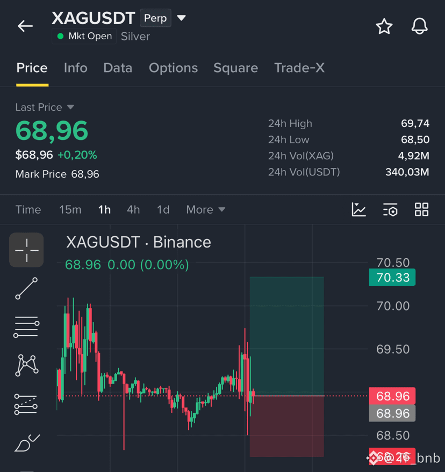Expand the XAGUSDT symbol selector arrow
This screenshot has height=472, width=445.
(x=181, y=18)
